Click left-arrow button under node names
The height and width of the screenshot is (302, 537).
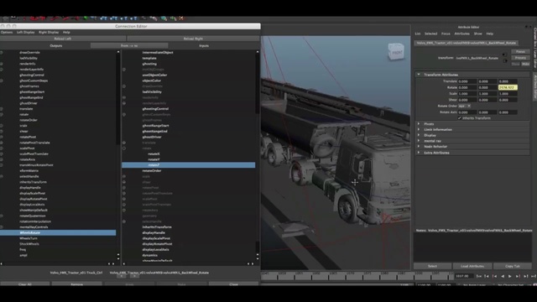point(122,277)
